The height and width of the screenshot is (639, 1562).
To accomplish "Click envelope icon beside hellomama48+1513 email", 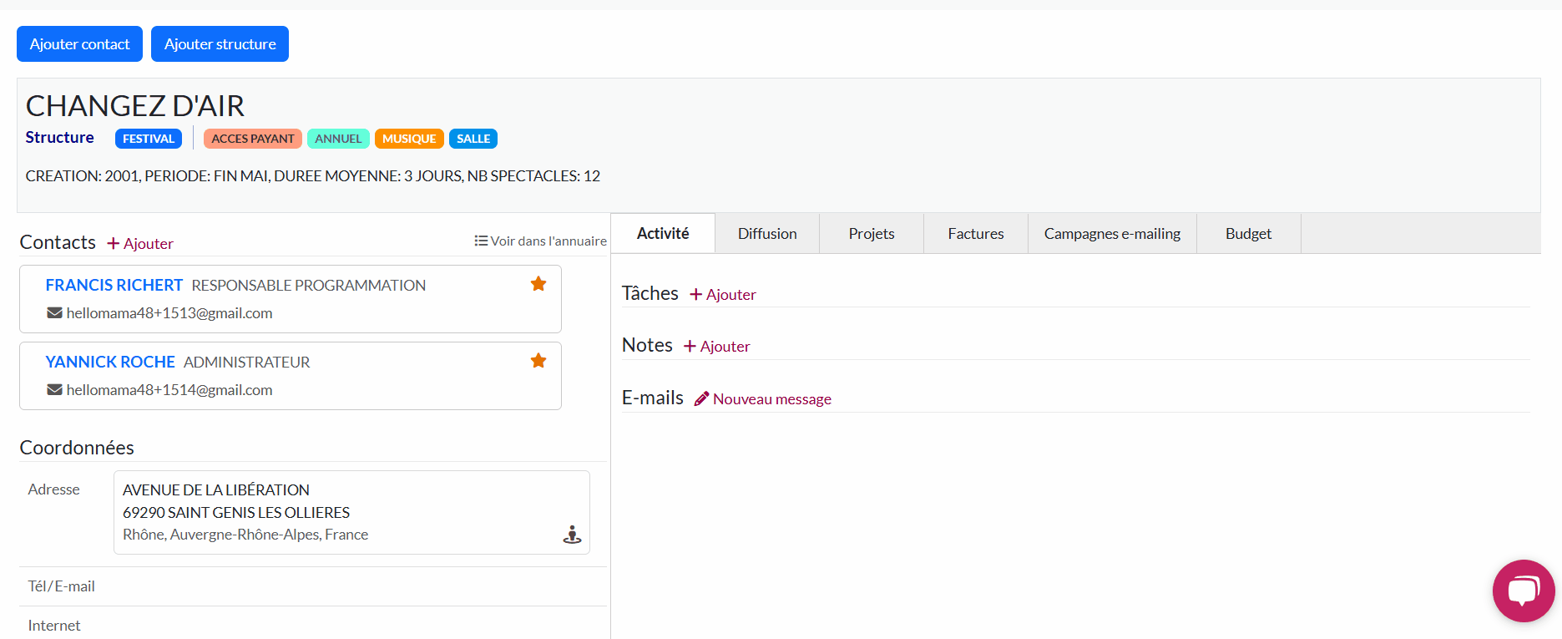I will pos(54,313).
